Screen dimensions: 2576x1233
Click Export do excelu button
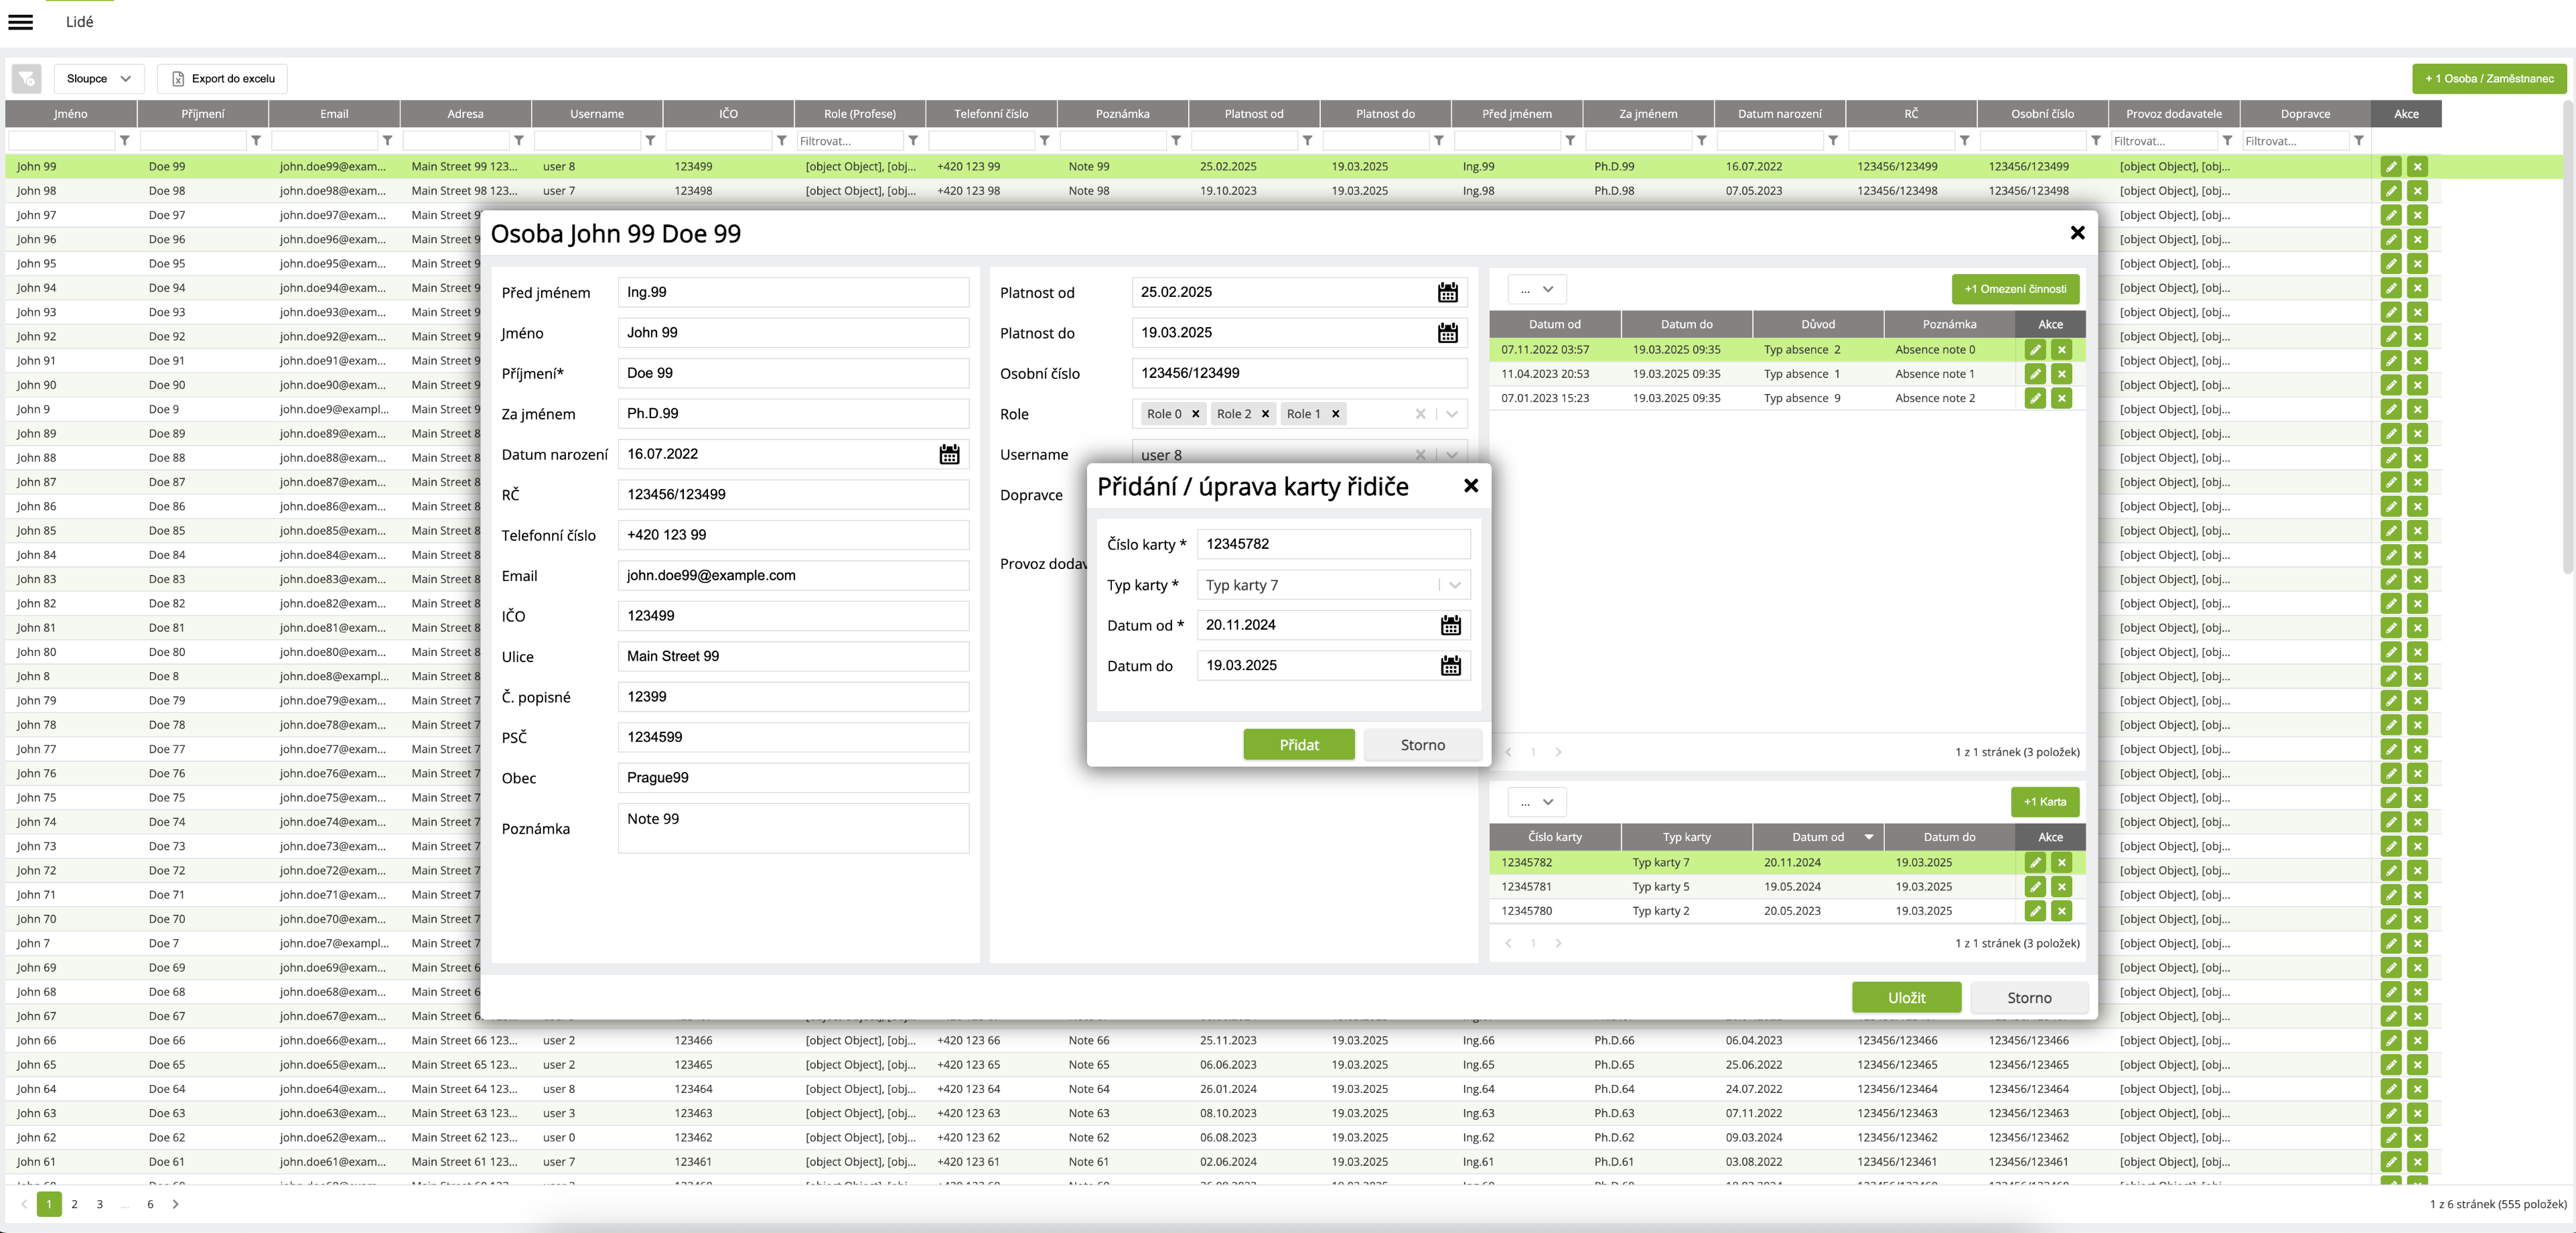(223, 78)
